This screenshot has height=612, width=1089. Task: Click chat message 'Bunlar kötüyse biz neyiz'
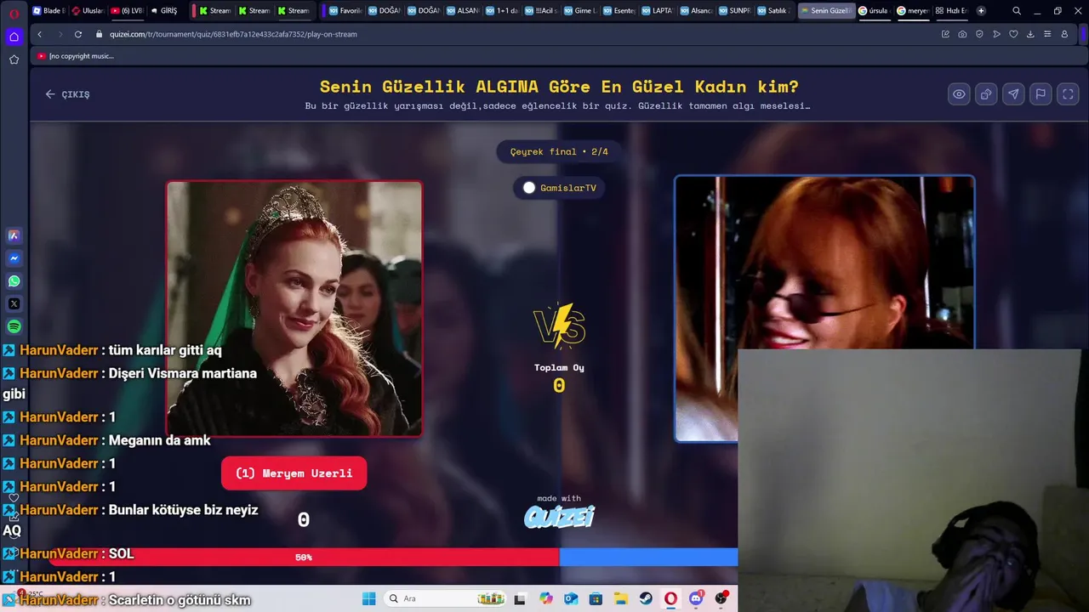(x=183, y=510)
